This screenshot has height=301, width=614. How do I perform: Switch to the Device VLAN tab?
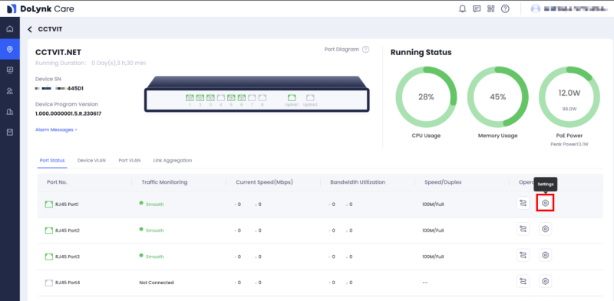click(x=91, y=160)
